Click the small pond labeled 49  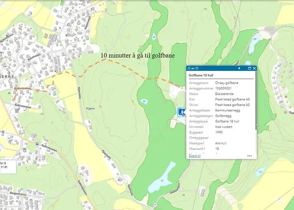[x=154, y=37]
